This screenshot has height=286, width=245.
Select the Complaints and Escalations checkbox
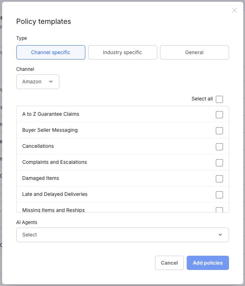tap(219, 162)
